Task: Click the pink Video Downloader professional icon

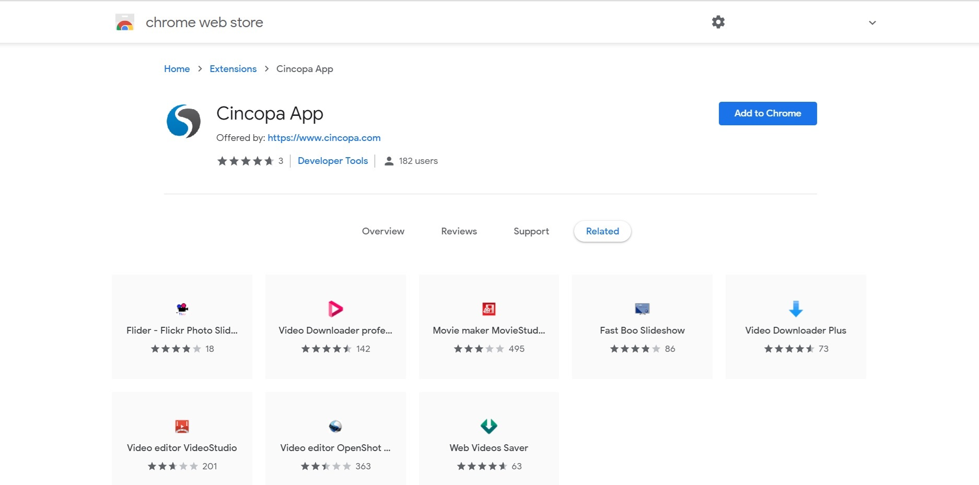Action: 335,309
